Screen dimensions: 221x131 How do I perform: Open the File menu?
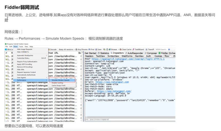pos(6,46)
